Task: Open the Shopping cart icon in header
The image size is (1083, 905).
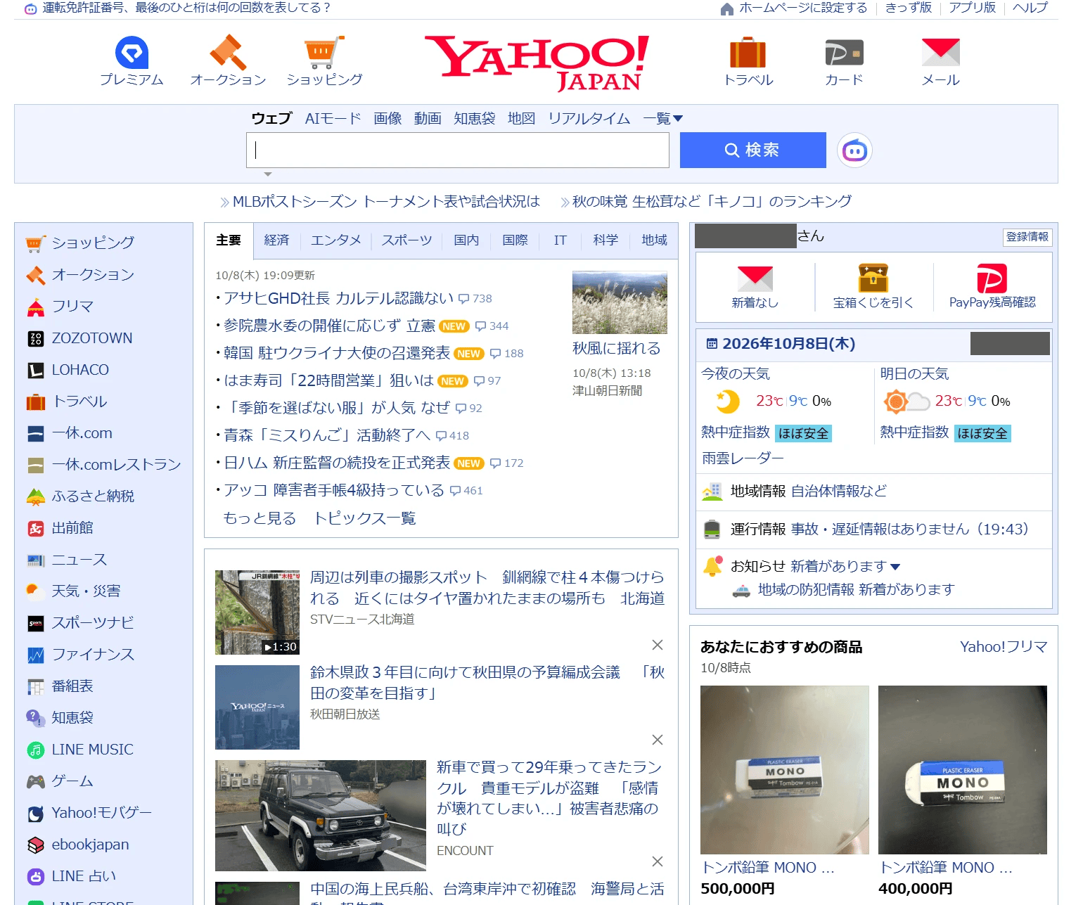Action: (x=324, y=53)
